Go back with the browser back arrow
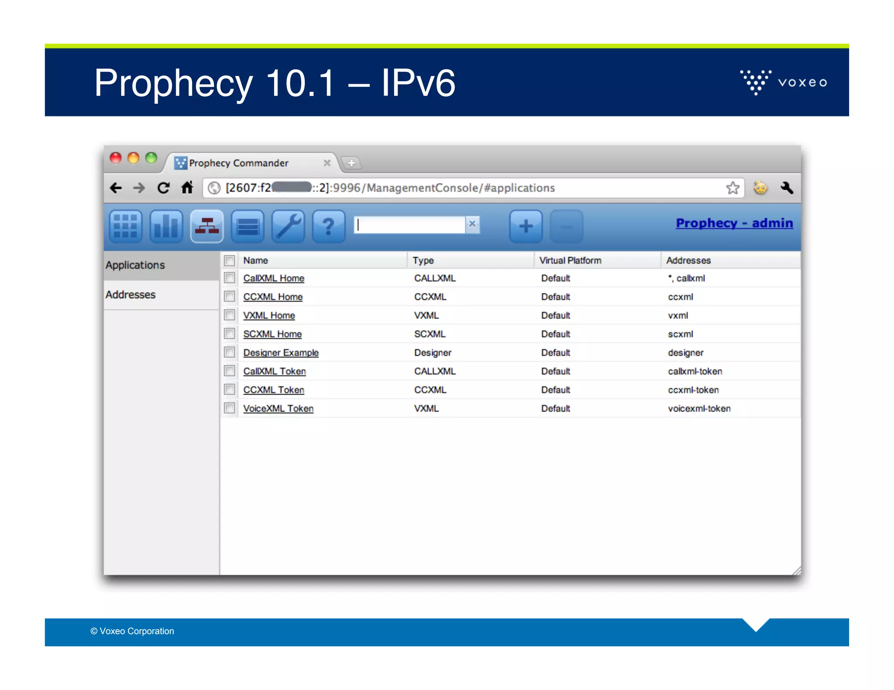Viewport: 894px width, 690px height. 116,188
